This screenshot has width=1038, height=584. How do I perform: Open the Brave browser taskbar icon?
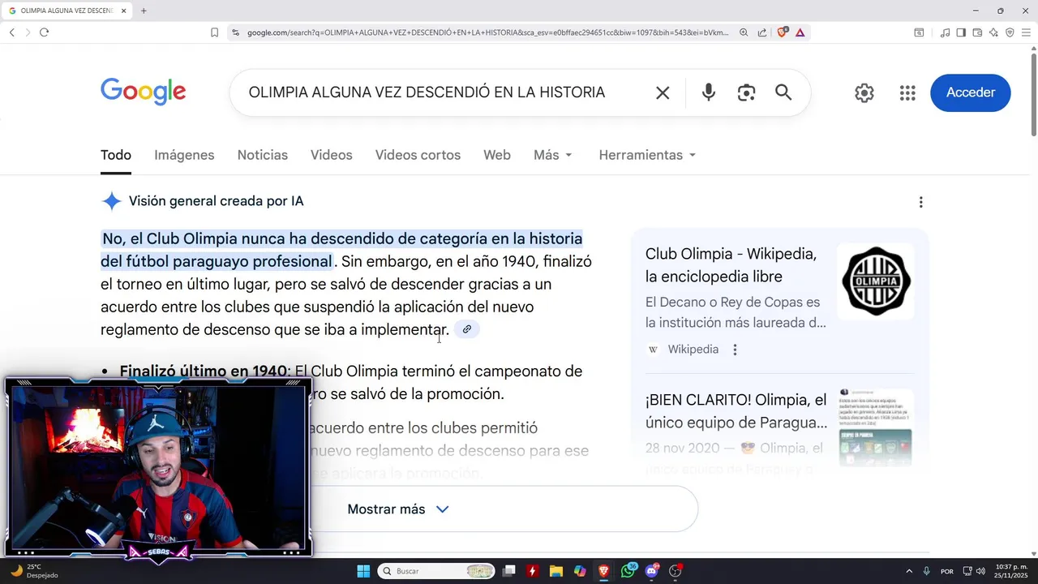[603, 571]
